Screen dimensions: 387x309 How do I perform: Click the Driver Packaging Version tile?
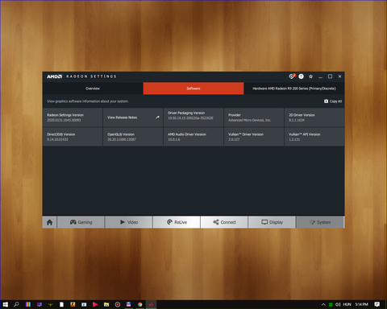(x=193, y=117)
